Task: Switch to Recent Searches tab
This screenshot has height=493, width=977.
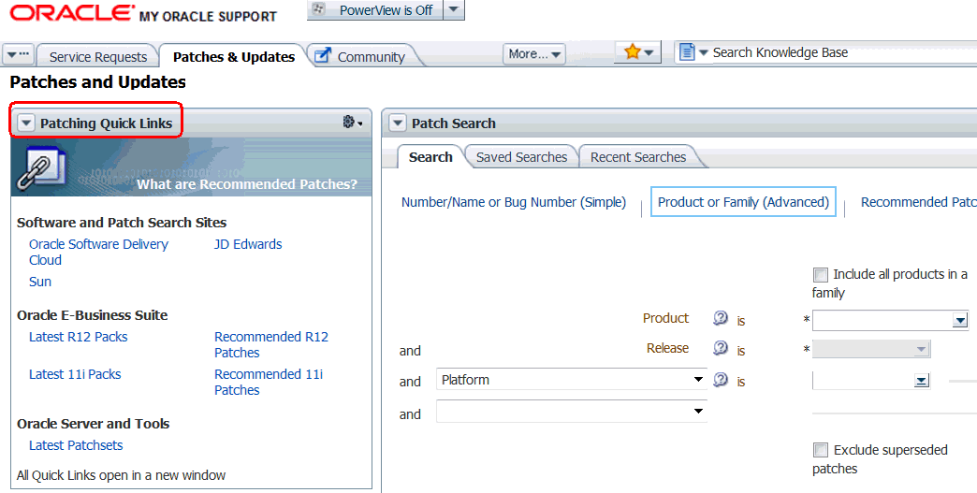Action: click(638, 157)
